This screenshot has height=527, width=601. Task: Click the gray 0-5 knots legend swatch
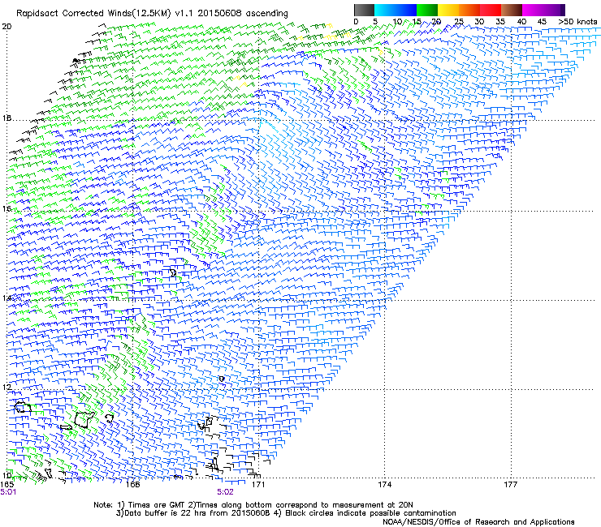coord(364,10)
